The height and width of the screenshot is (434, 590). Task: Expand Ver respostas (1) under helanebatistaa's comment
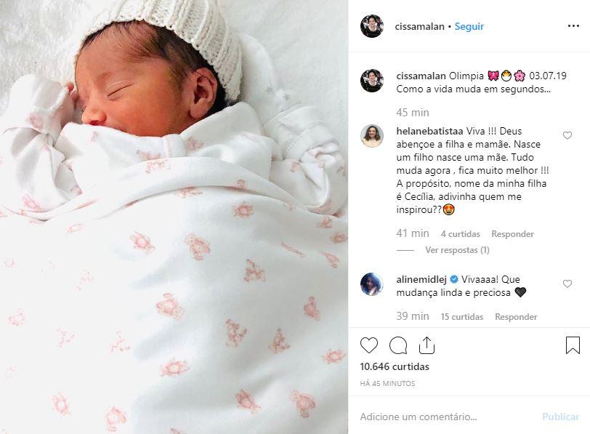click(x=457, y=250)
